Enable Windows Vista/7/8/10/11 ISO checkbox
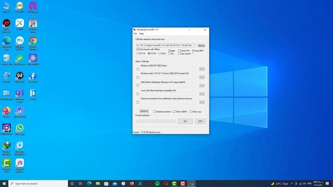The width and height of the screenshot is (333, 187). point(138,77)
